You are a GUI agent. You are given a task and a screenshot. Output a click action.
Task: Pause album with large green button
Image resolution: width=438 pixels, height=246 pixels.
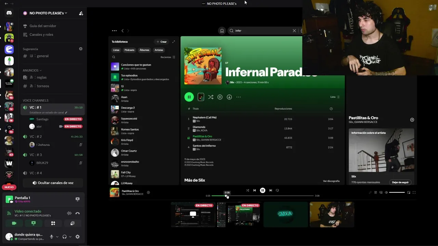[189, 97]
